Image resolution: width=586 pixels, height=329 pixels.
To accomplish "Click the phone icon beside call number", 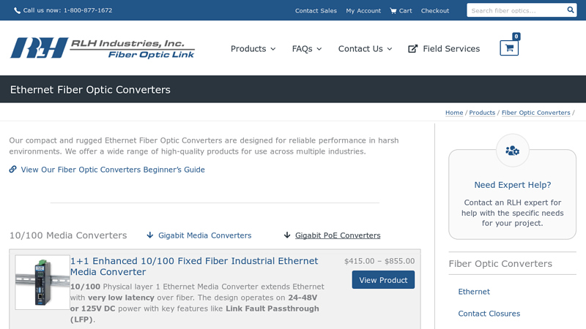I will tap(17, 11).
